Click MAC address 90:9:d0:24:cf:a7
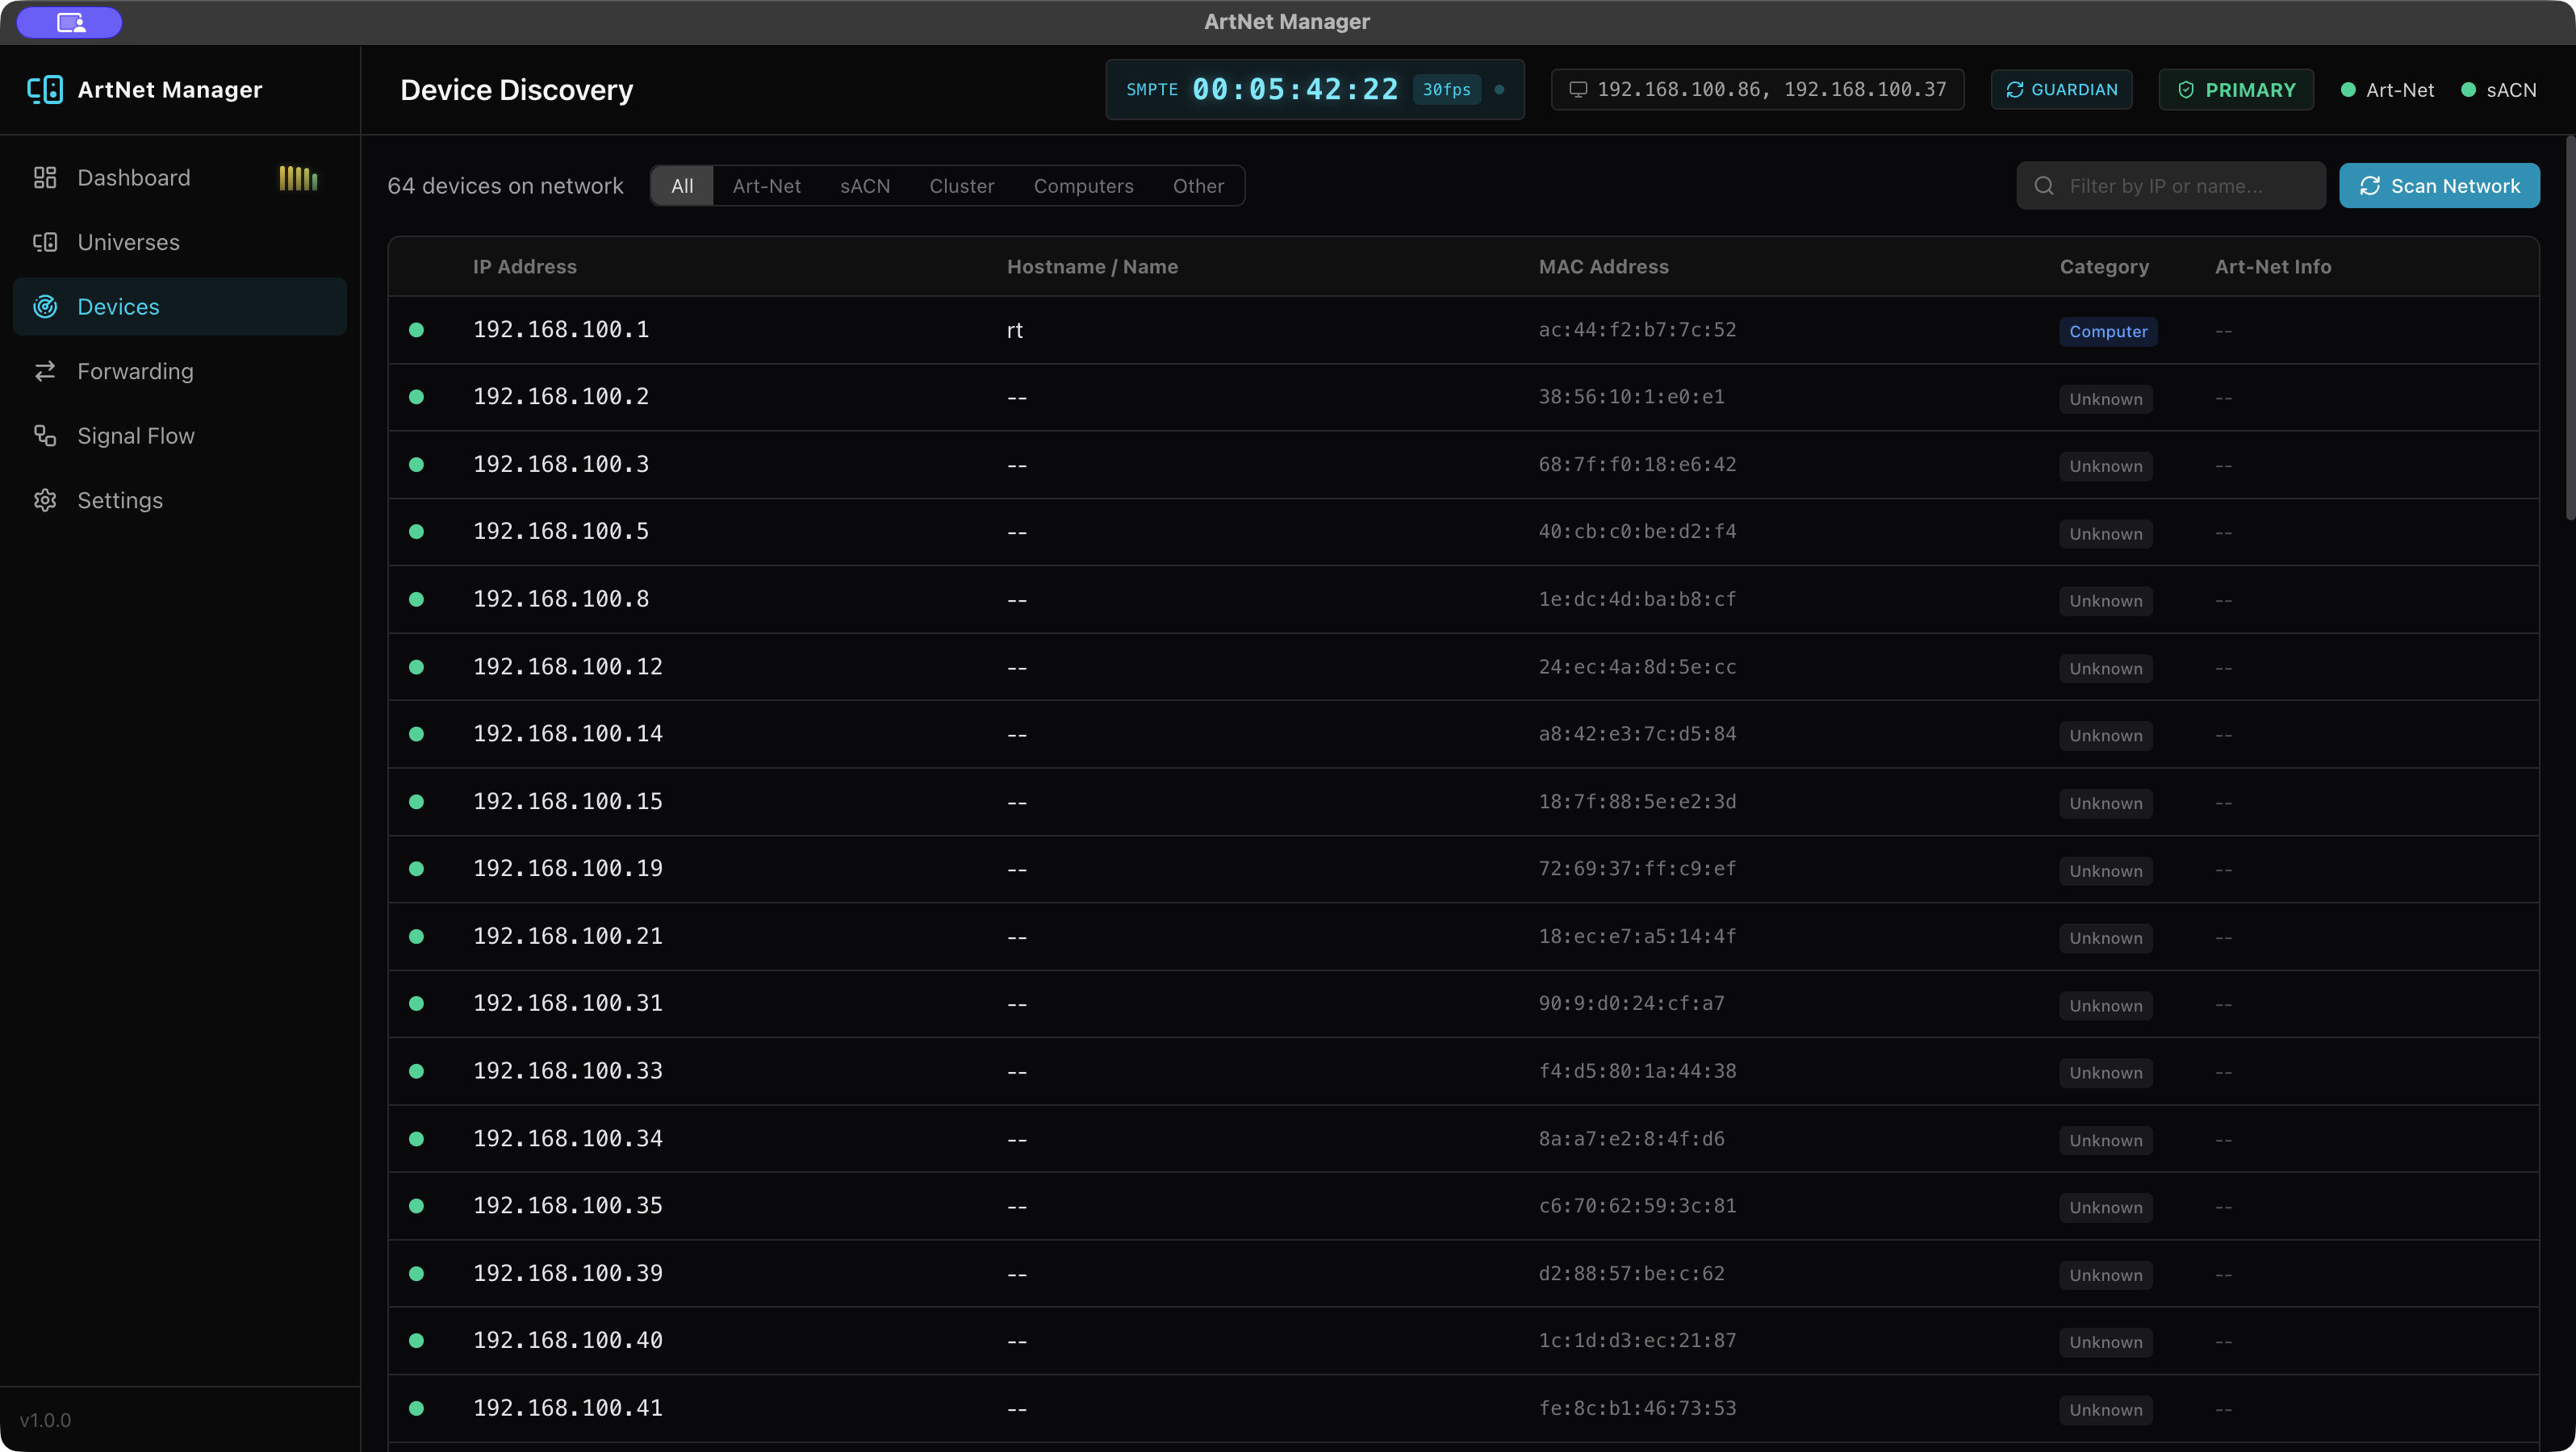 coord(1631,1003)
